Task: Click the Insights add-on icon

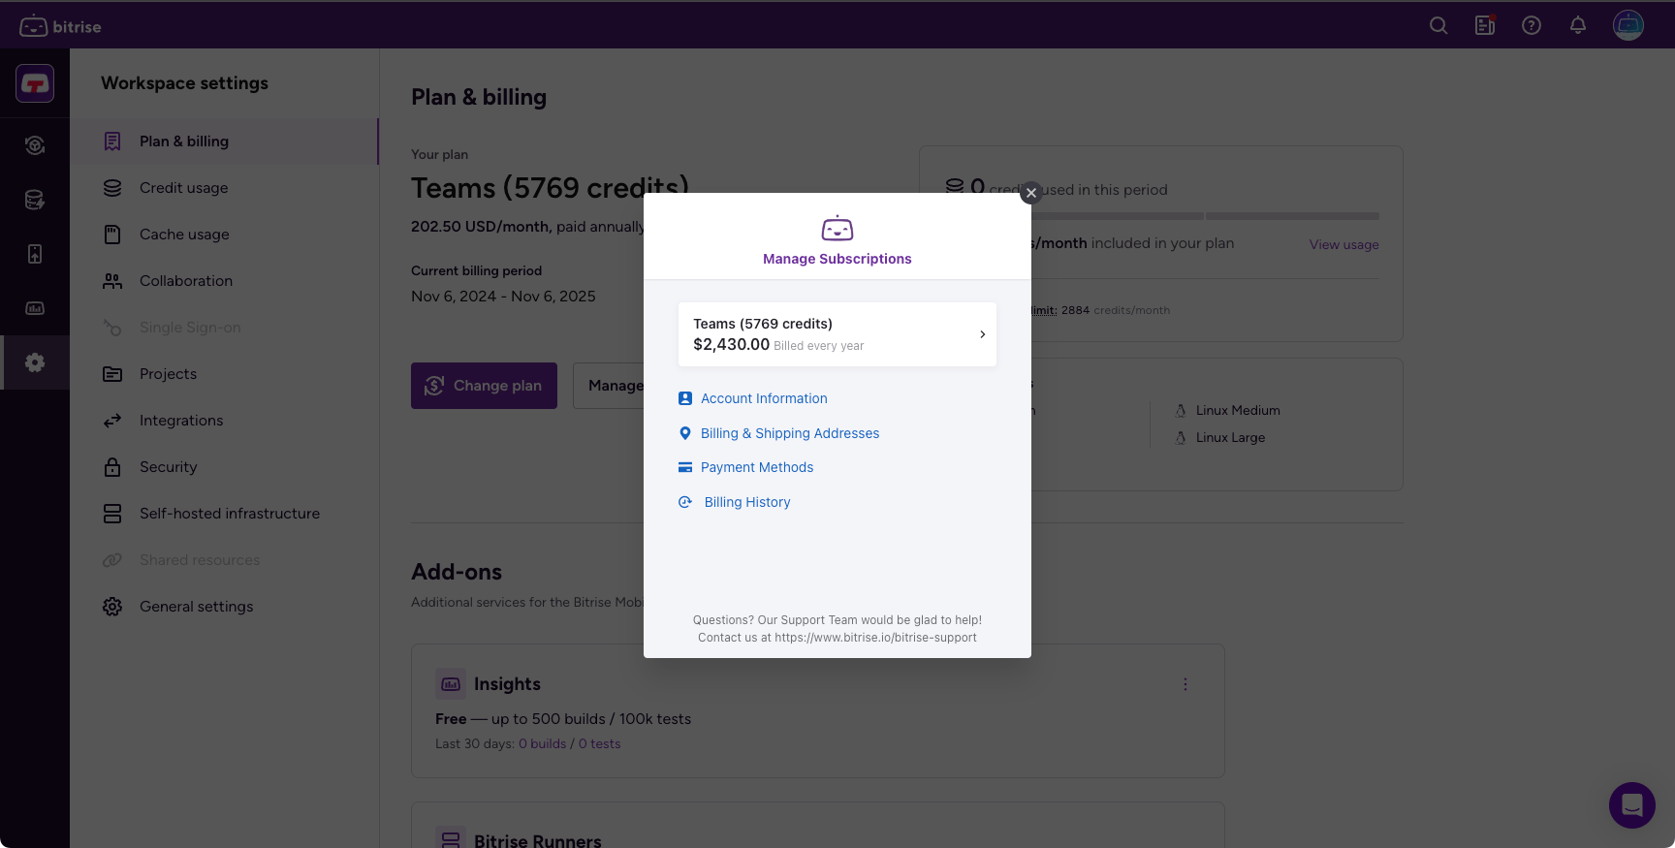Action: click(451, 684)
